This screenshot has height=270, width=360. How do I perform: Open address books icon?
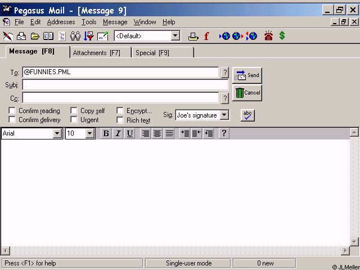[x=48, y=36]
